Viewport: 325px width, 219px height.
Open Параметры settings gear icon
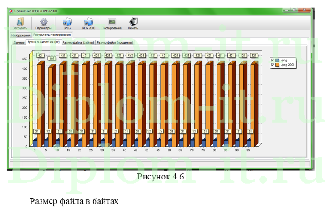coord(43,23)
